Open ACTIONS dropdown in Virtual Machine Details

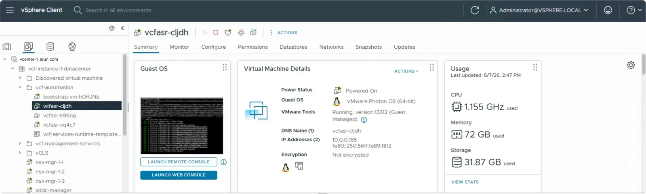[x=406, y=71]
